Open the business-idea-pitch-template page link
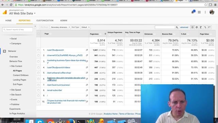This screenshot has width=218, height=123. coord(66,79)
